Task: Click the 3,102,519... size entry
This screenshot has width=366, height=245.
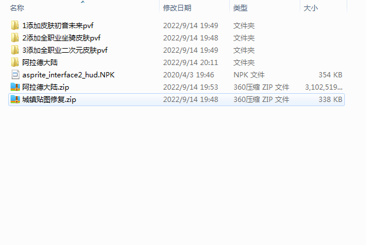Action: (324, 87)
